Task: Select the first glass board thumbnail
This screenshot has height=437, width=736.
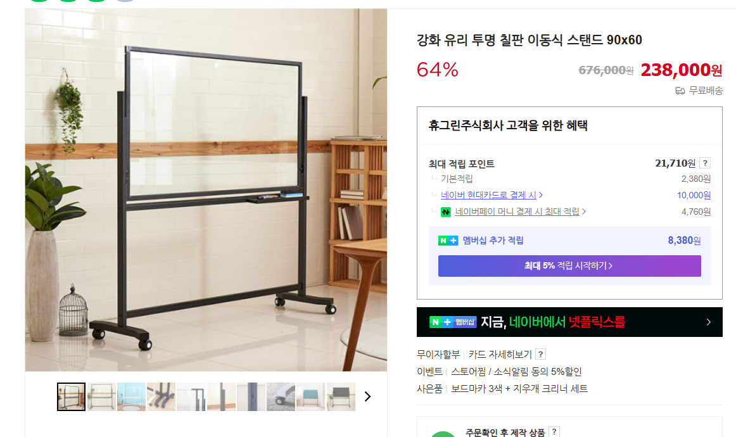Action: 72,396
